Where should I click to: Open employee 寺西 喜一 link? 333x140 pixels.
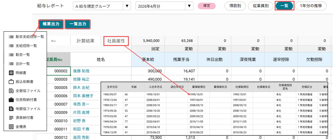(81, 104)
